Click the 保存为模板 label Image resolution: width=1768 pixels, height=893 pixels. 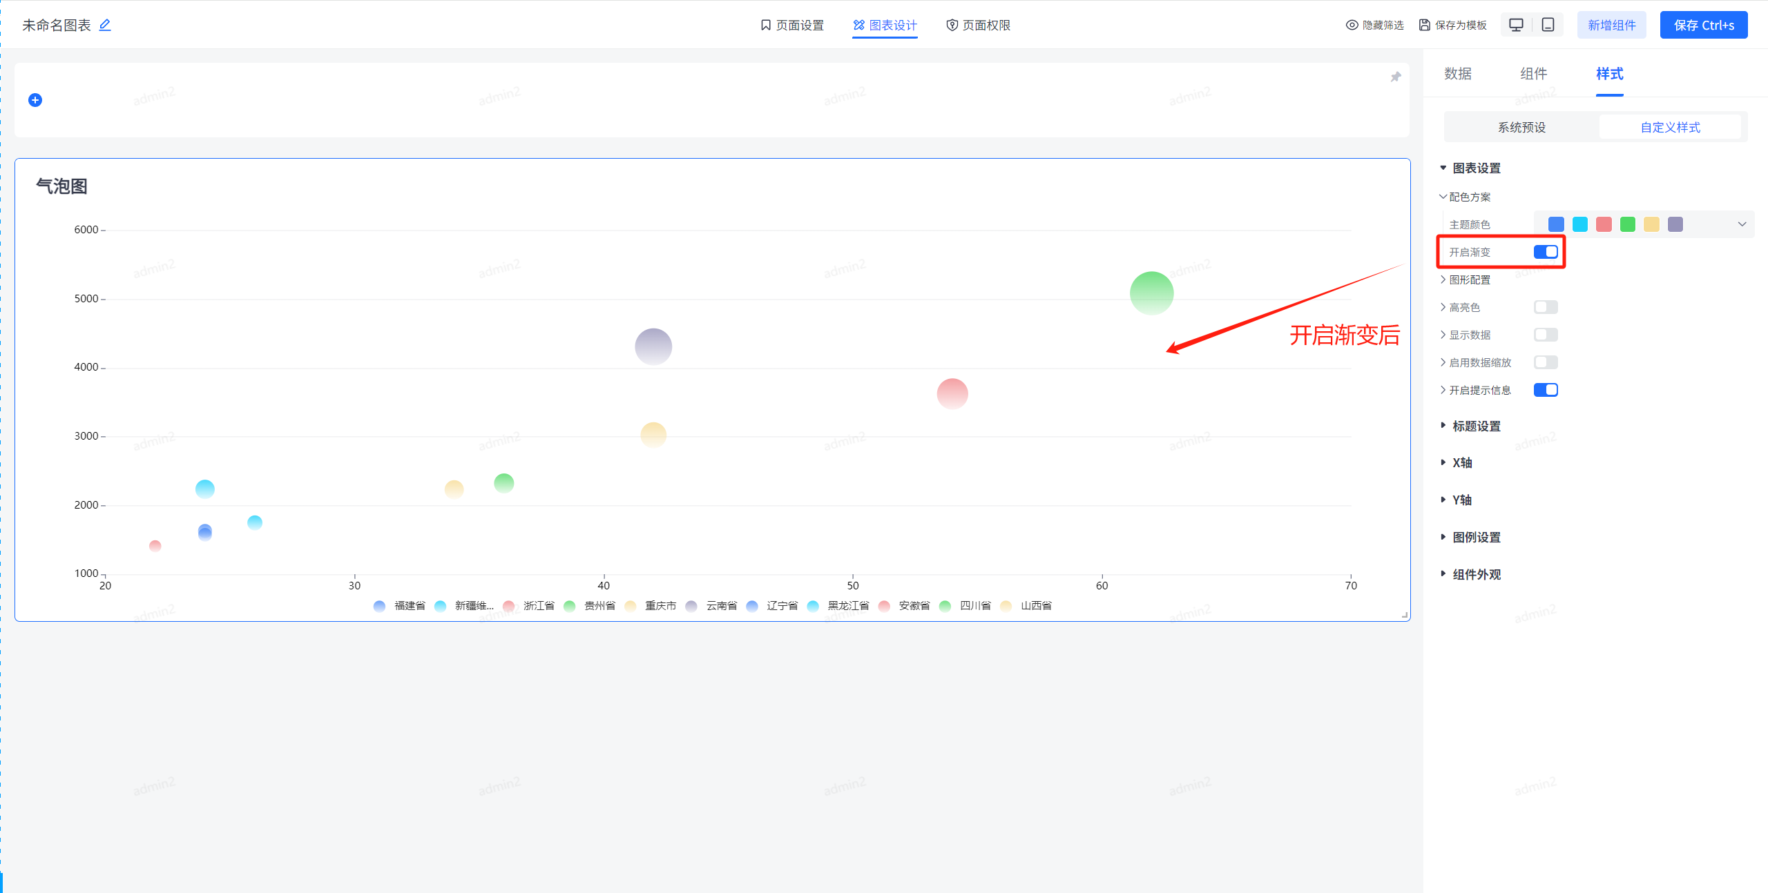coord(1461,25)
